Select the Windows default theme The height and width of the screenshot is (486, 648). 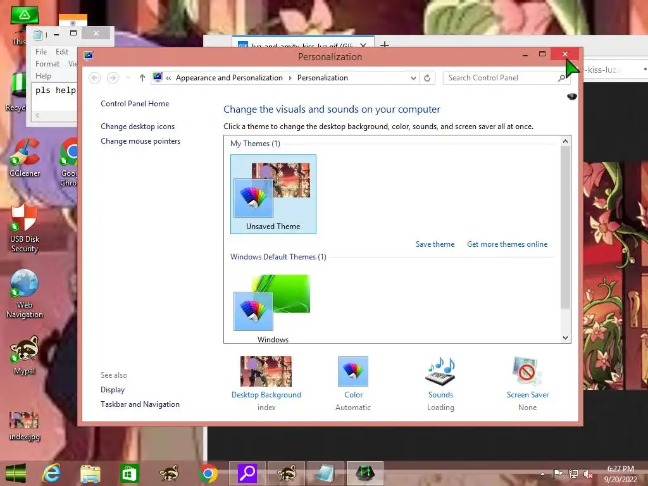pos(273,308)
